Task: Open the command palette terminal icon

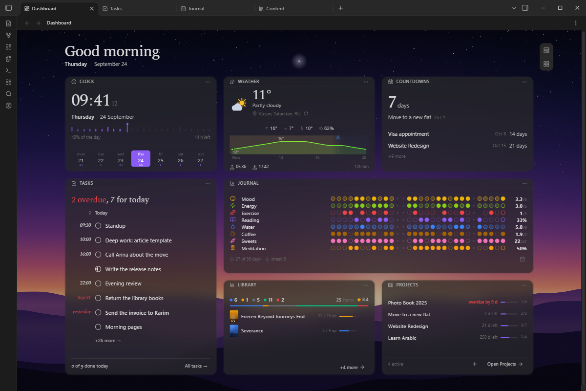Action: pos(8,70)
